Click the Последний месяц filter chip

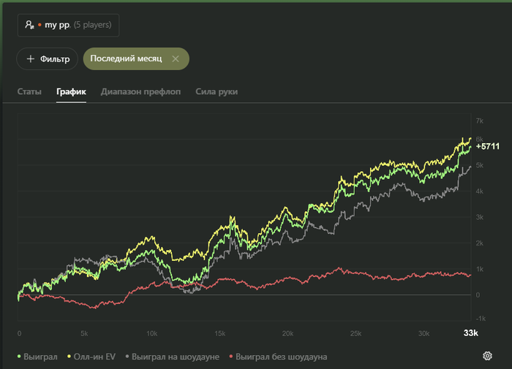pos(126,58)
